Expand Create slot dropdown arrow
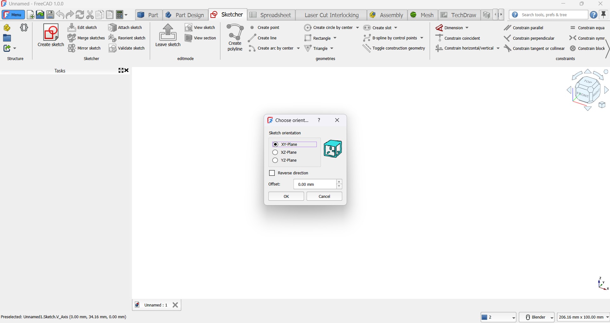Viewport: 610px width, 323px height. click(396, 28)
